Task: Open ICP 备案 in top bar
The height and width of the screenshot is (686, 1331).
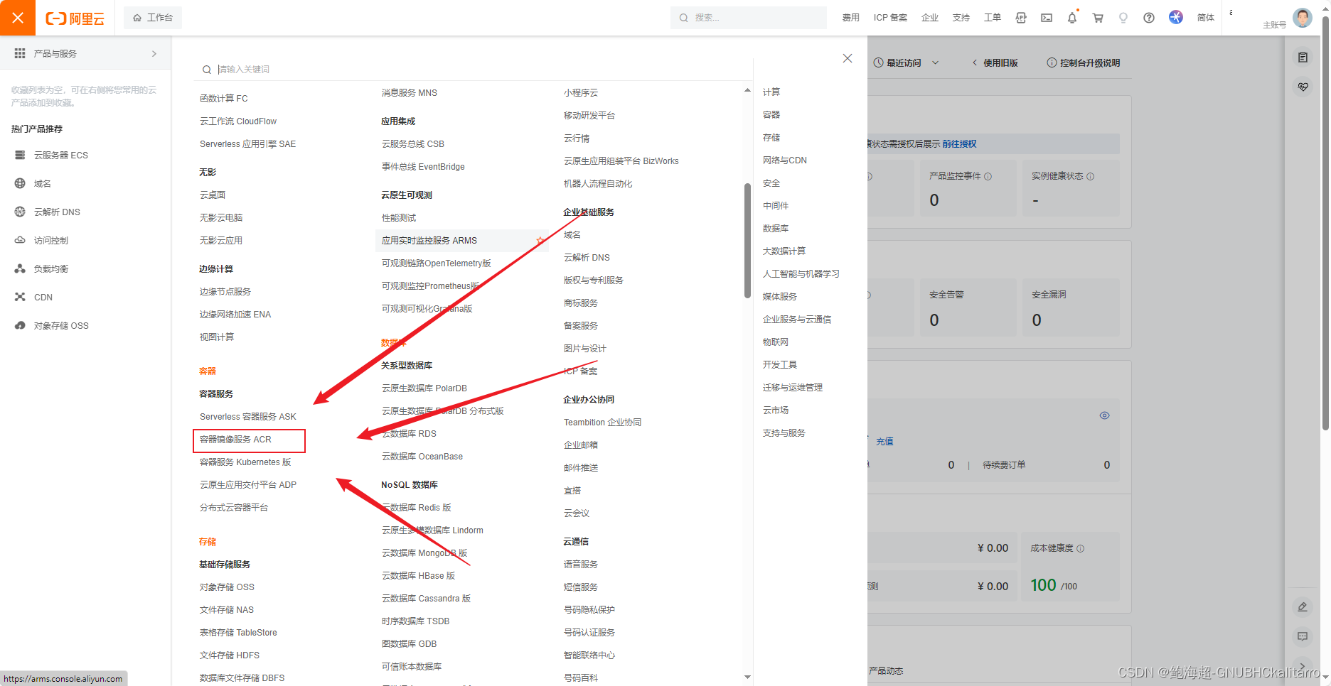Action: click(890, 18)
